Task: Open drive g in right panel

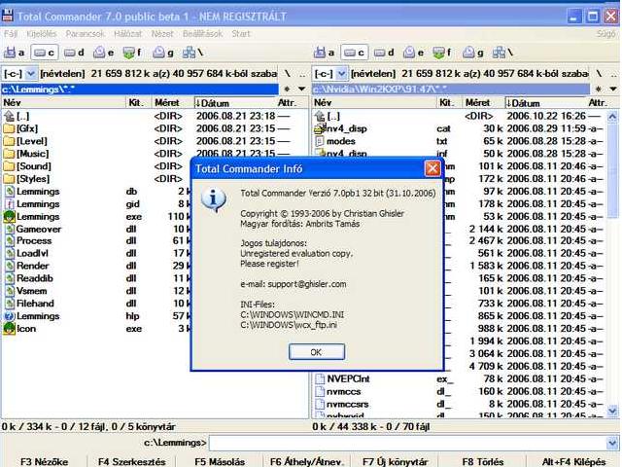Action: [473, 53]
